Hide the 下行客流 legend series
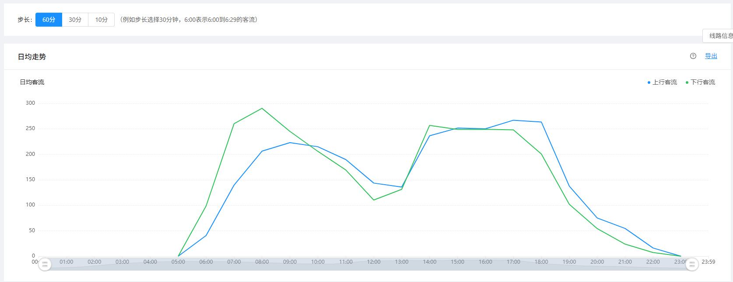This screenshot has width=733, height=282. click(x=700, y=82)
